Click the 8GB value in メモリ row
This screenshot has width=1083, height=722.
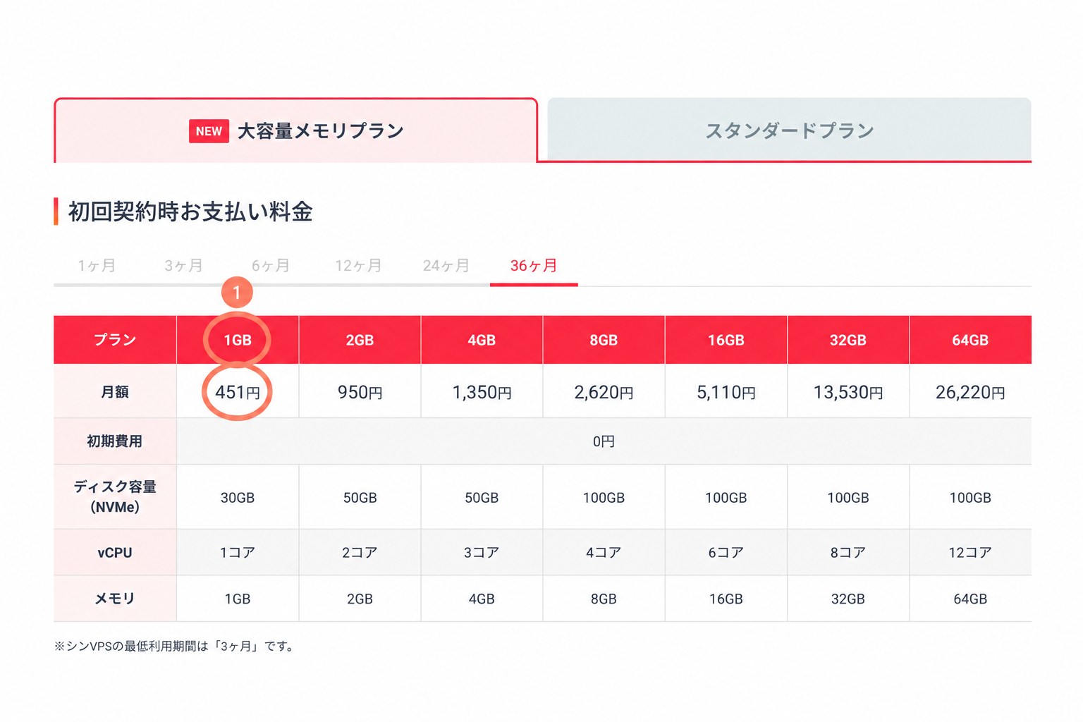click(x=604, y=599)
